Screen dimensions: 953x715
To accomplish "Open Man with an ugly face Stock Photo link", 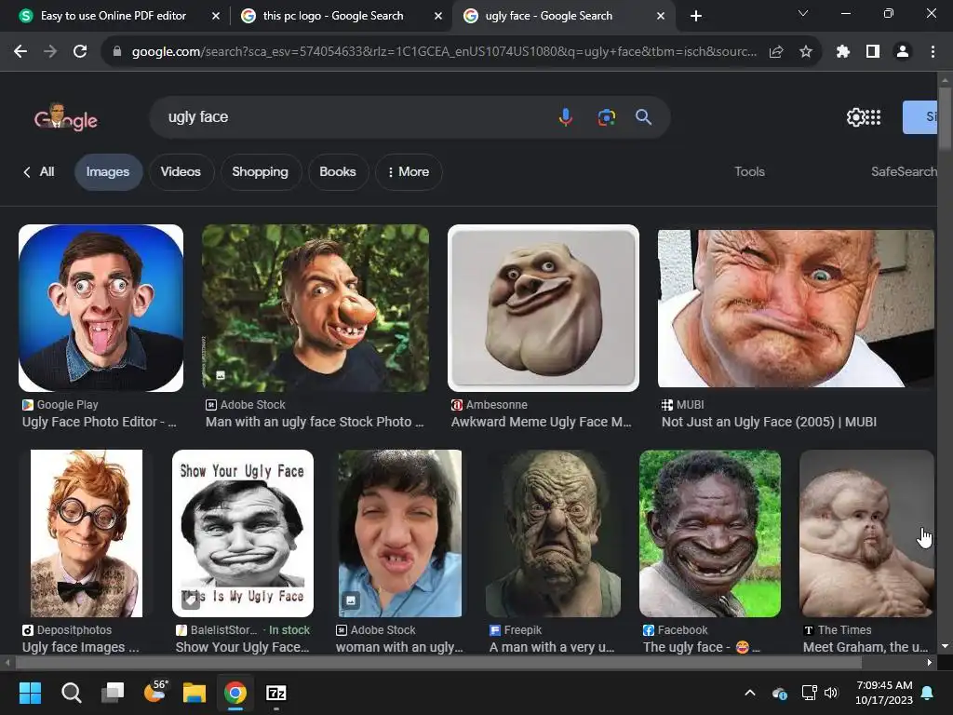I will click(x=315, y=422).
